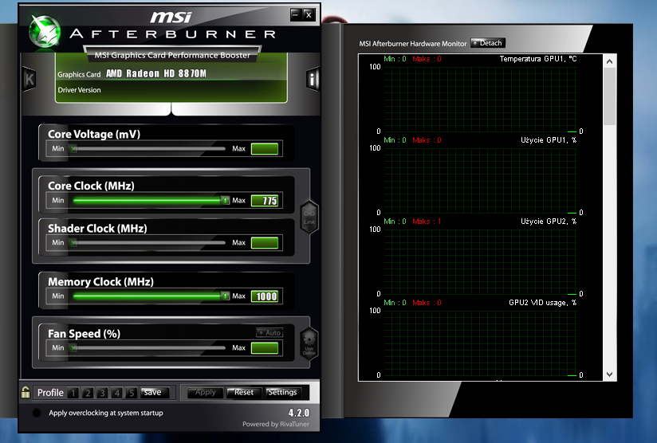Click the hardware monitor scrollbar thumb
Screen dimensions: 657x443
[x=610, y=96]
